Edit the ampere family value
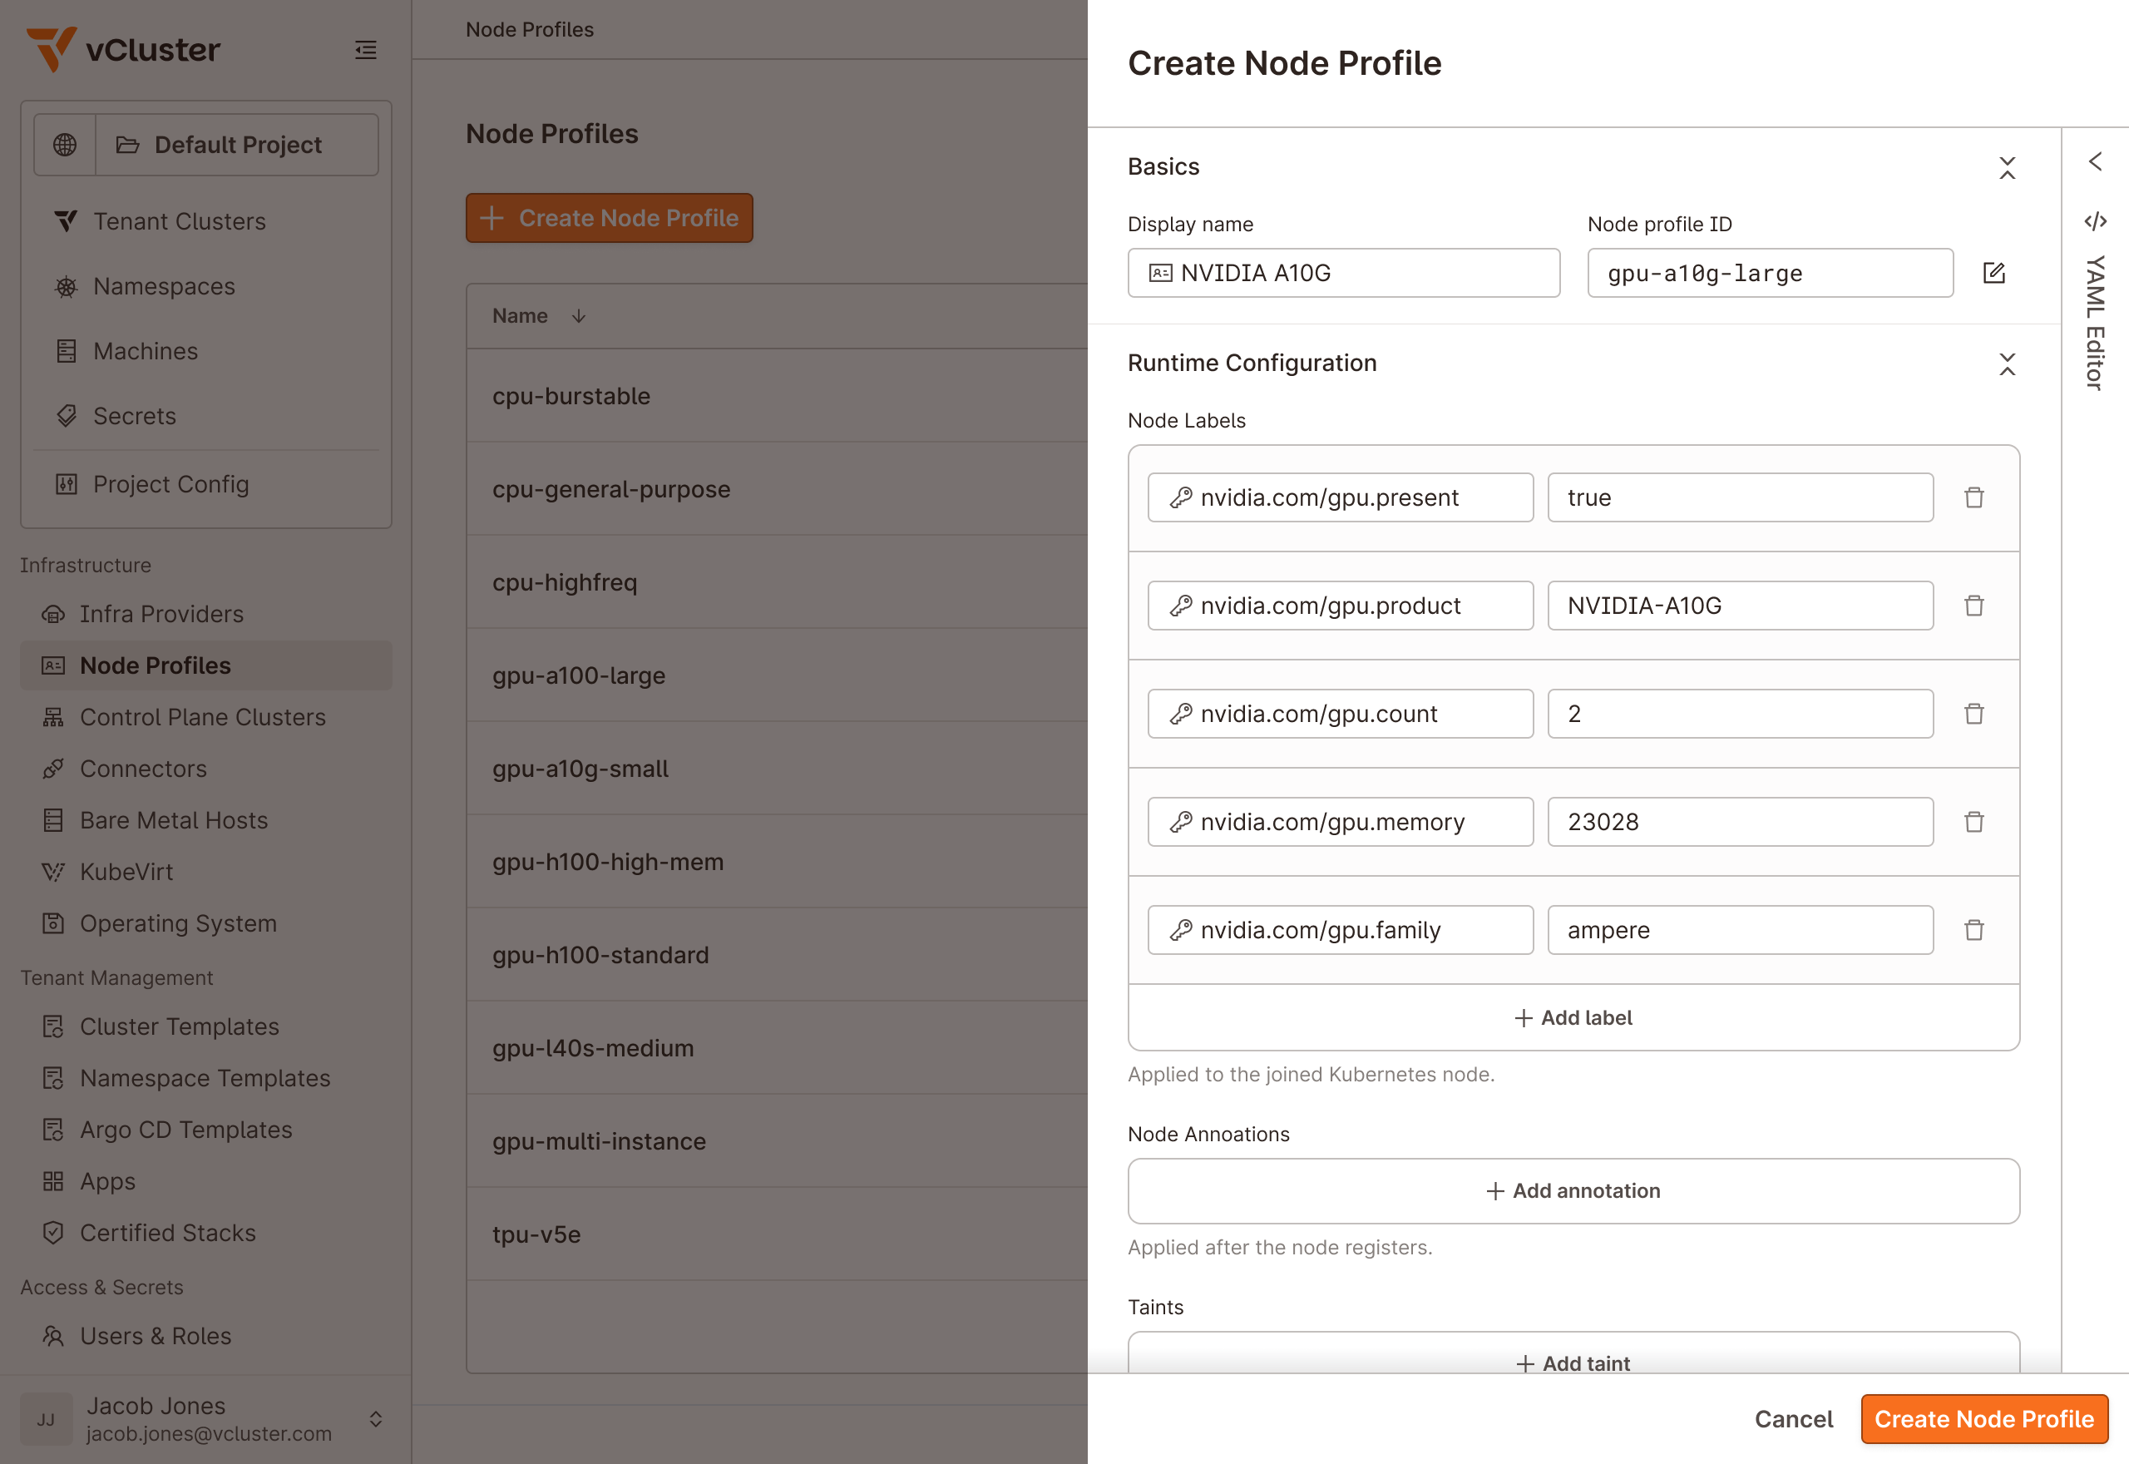The width and height of the screenshot is (2129, 1464). pyautogui.click(x=1741, y=930)
